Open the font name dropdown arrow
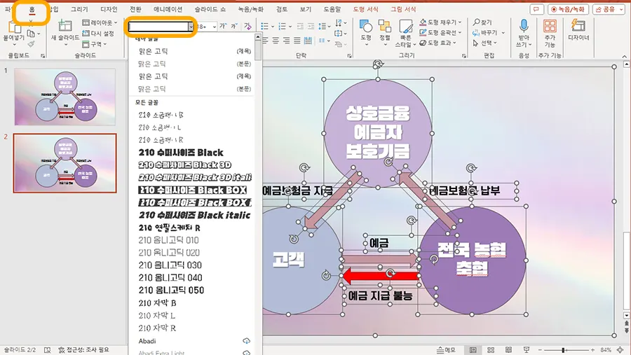Image resolution: width=631 pixels, height=355 pixels. (x=191, y=27)
